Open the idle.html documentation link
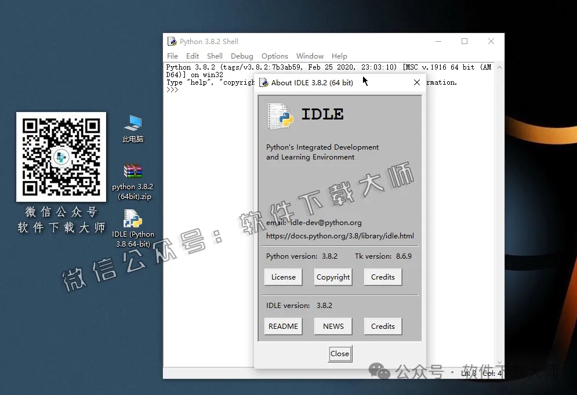This screenshot has height=395, width=577. click(x=340, y=236)
